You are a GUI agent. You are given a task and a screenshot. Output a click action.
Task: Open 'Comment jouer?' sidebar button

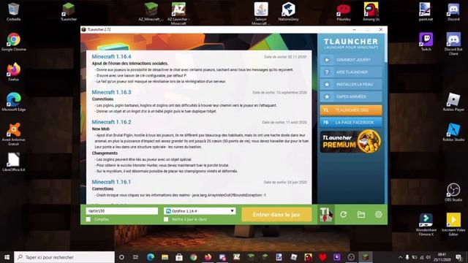tap(351, 60)
